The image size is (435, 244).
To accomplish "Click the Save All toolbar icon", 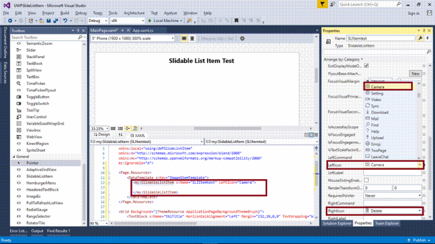I will (56, 21).
